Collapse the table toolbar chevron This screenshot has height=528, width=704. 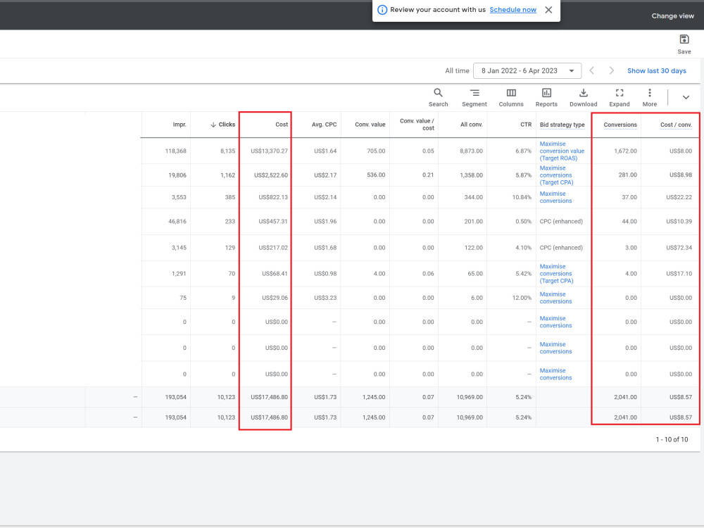pyautogui.click(x=686, y=97)
